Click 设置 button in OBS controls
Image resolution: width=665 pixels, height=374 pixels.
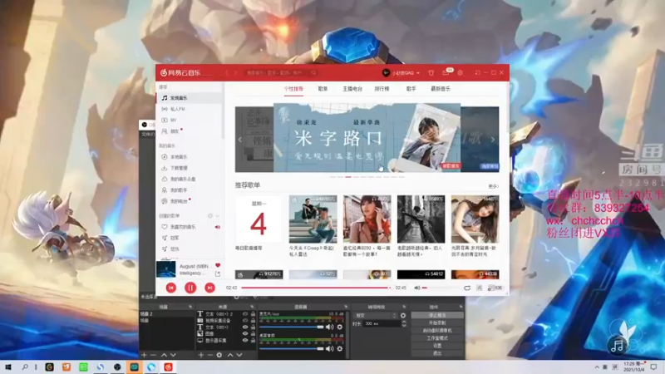pos(437,346)
